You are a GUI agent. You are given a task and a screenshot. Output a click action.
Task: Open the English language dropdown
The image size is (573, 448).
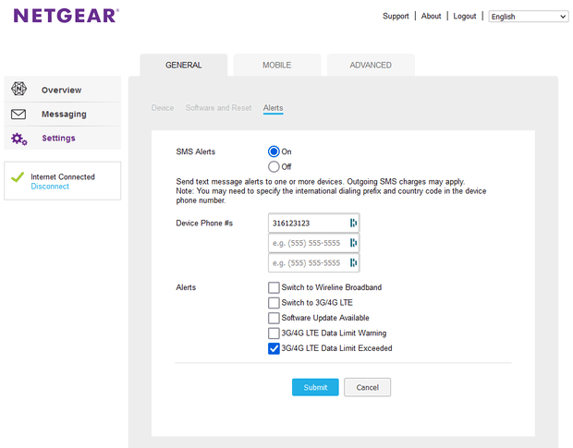point(529,17)
